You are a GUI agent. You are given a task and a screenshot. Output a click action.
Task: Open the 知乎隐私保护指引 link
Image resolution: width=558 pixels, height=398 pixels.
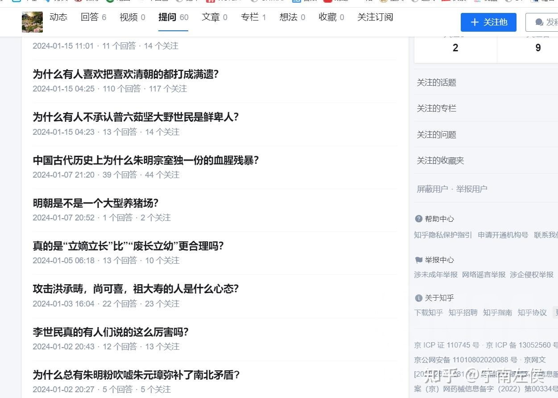pyautogui.click(x=443, y=235)
